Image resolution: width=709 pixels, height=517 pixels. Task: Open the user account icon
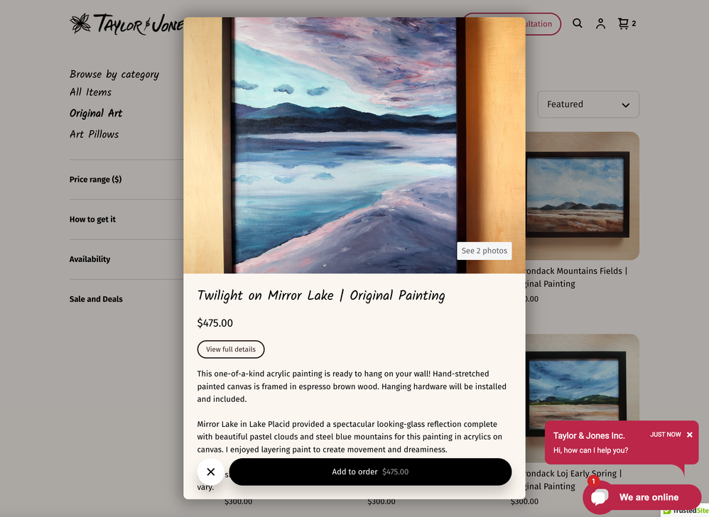point(600,23)
